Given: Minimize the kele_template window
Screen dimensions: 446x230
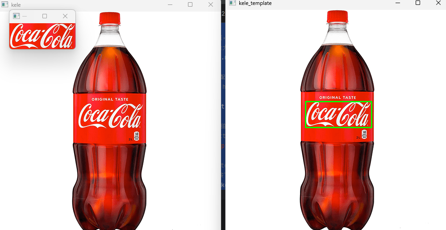Looking at the screenshot, I should [398, 3].
